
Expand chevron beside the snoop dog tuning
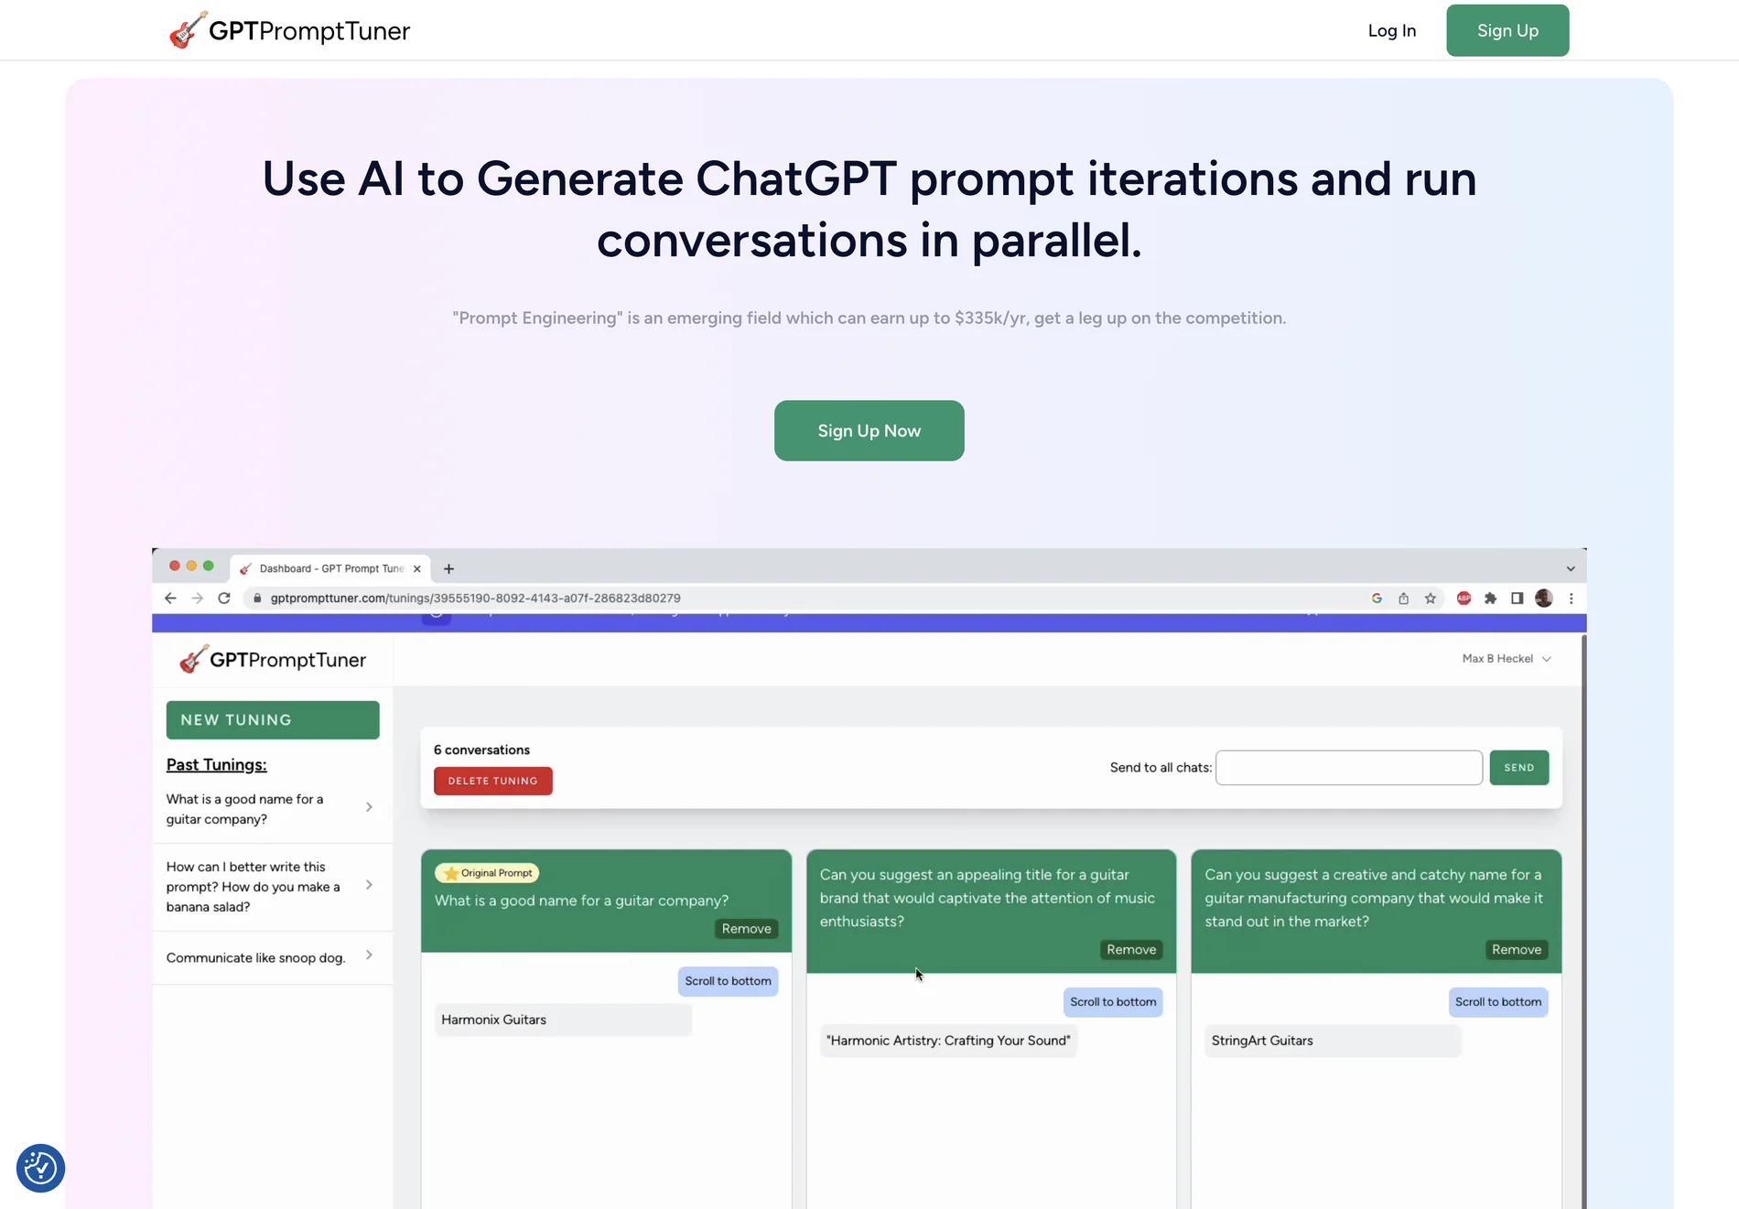(x=369, y=955)
